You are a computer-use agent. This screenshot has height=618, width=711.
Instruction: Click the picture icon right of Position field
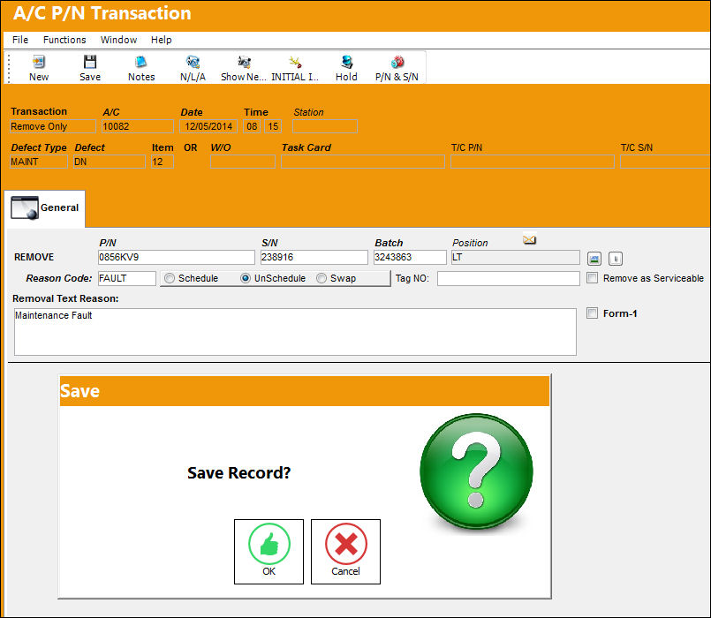click(x=594, y=259)
